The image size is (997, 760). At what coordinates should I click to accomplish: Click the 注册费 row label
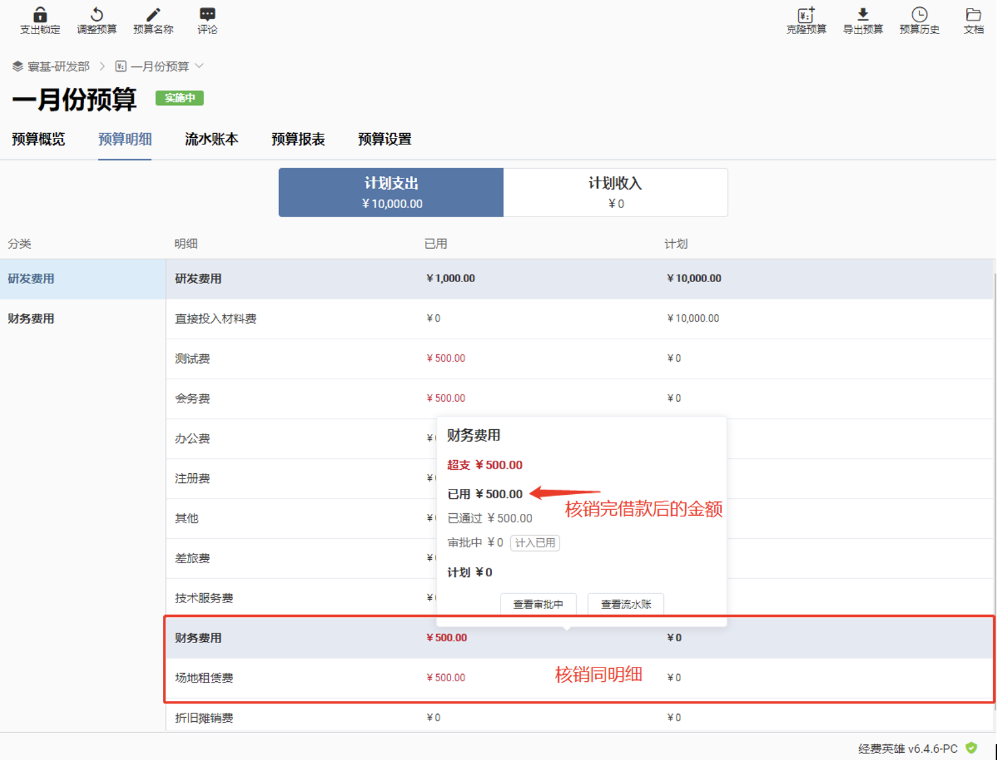tap(192, 479)
